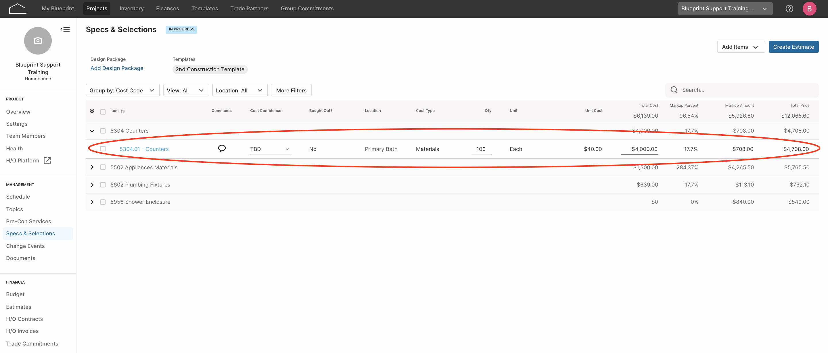
Task: Open Trade Partners in top navigation
Action: click(x=249, y=9)
